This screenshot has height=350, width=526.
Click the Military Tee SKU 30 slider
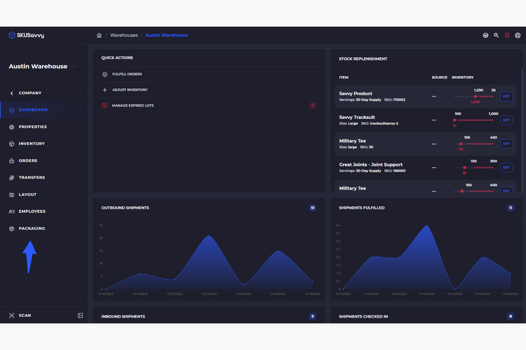pyautogui.click(x=473, y=144)
